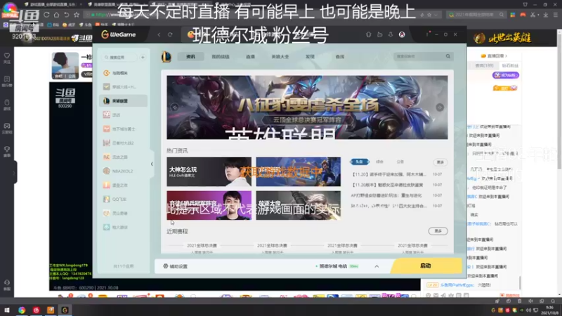Select 英雄联盟 in the game list
The width and height of the screenshot is (562, 316).
point(124,101)
